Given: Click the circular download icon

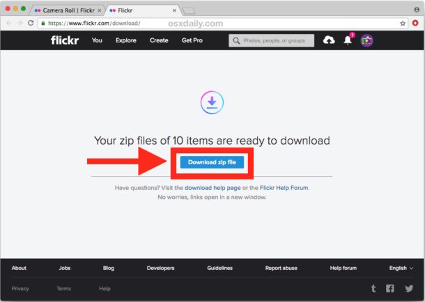Looking at the screenshot, I should (212, 102).
